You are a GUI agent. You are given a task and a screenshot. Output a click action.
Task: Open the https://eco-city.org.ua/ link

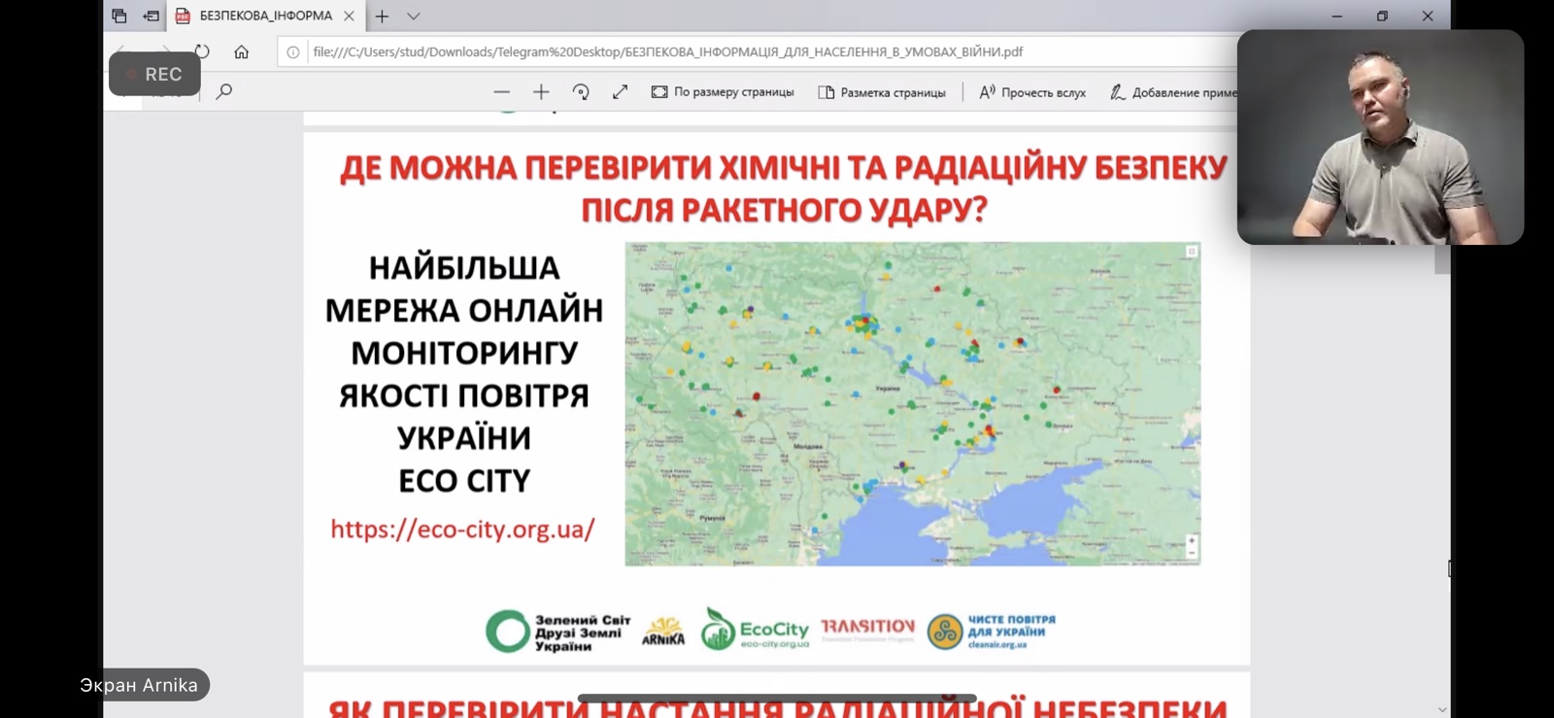click(x=462, y=530)
